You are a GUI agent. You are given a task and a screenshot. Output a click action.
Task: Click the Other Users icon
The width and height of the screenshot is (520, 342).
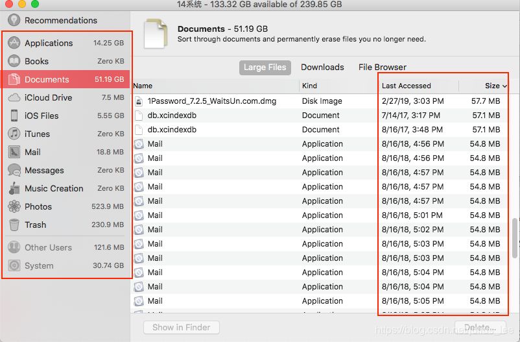point(14,247)
